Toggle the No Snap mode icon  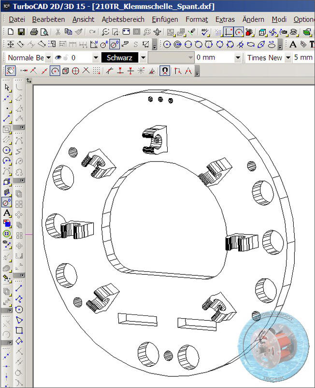click(10, 71)
